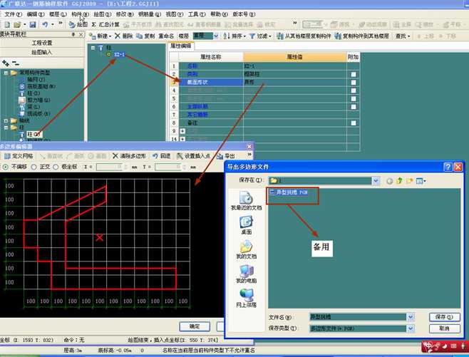
Task: Click 取消 in the export dialog
Action: [x=445, y=328]
